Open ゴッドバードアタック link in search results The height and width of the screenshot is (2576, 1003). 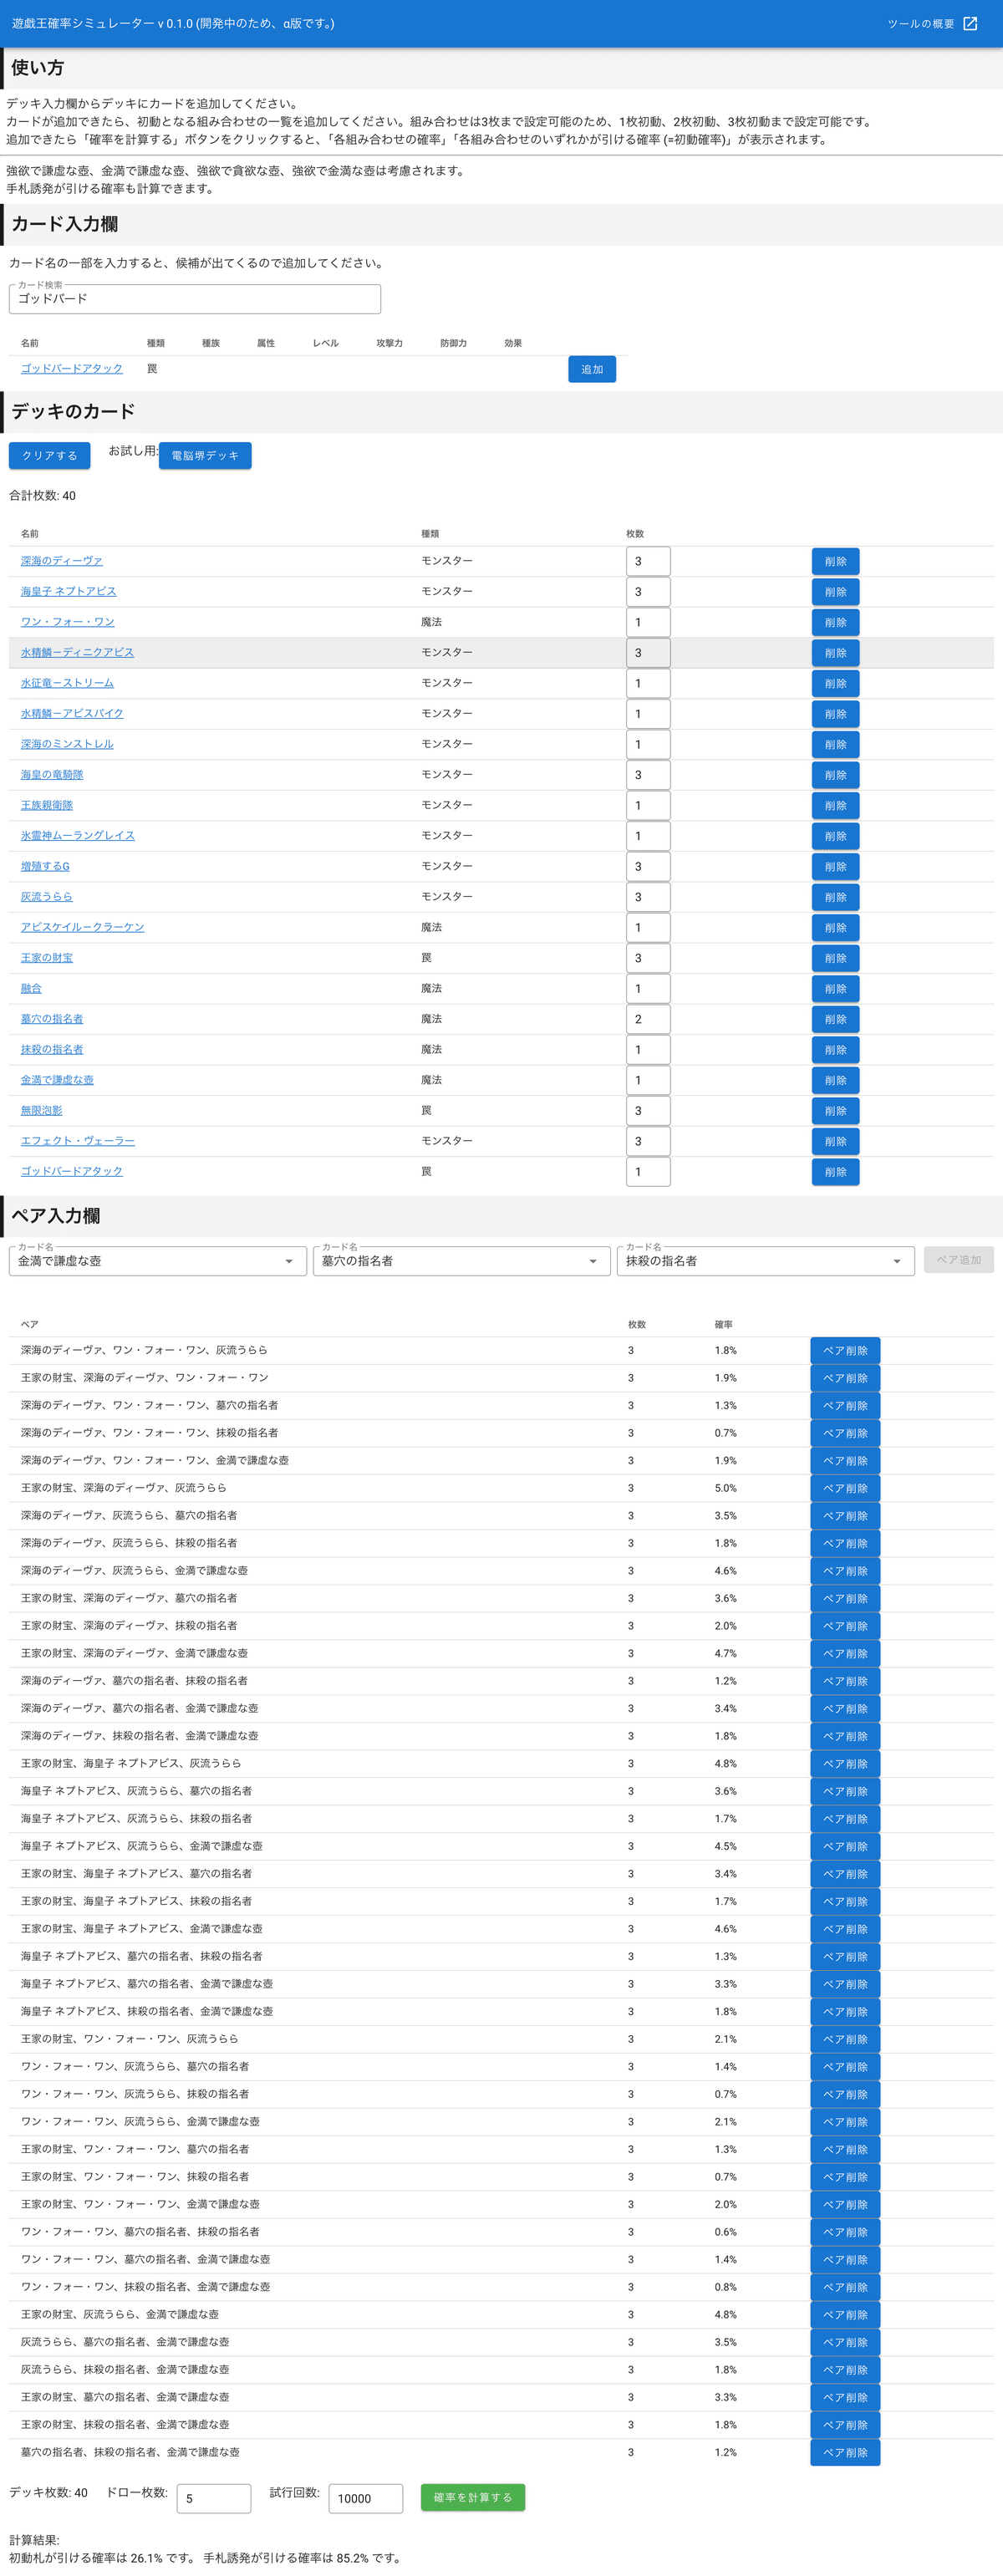(72, 369)
